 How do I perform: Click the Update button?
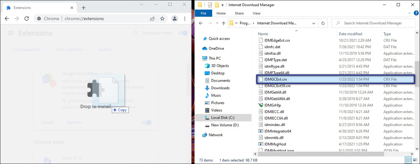pyautogui.click(x=105, y=49)
